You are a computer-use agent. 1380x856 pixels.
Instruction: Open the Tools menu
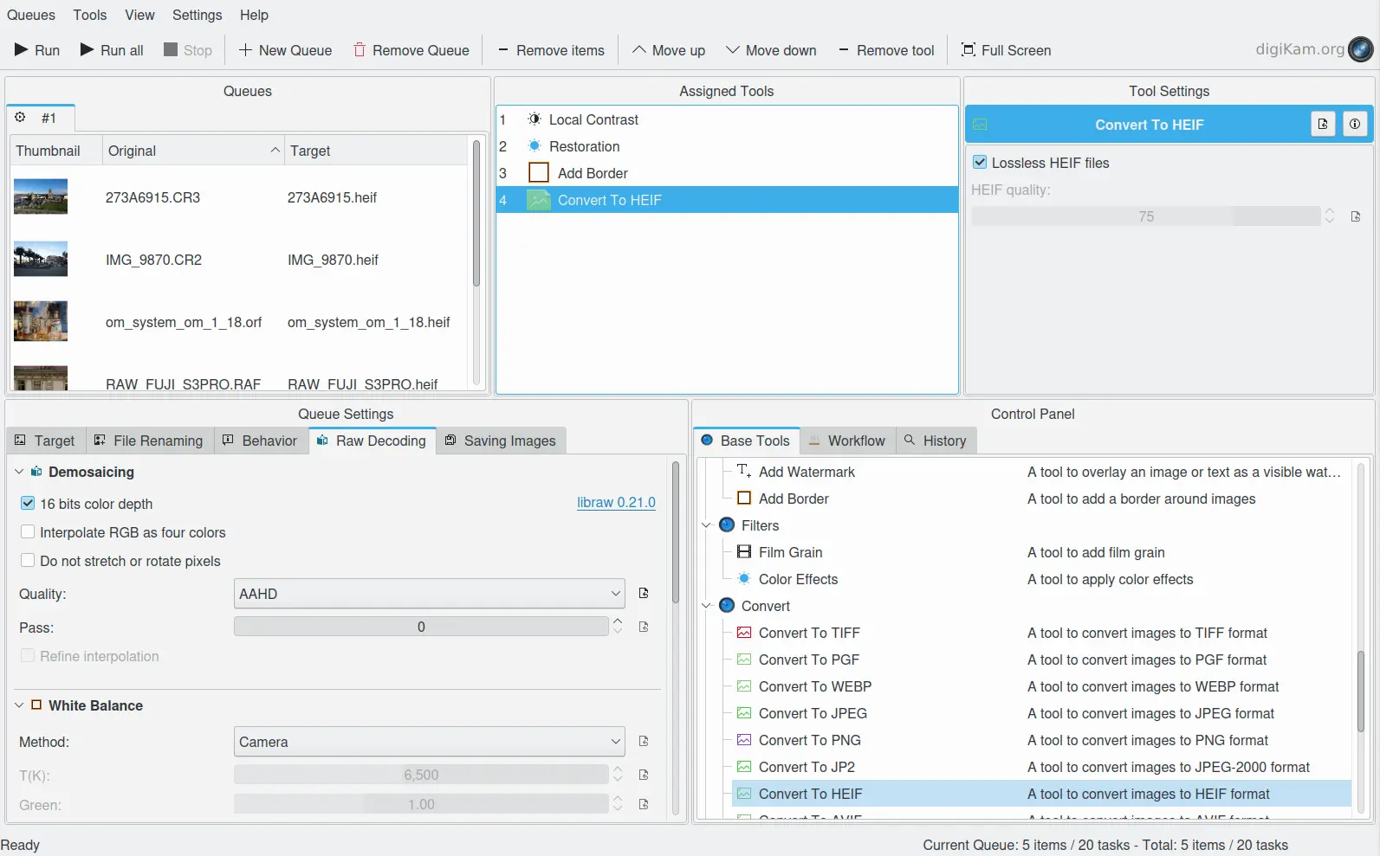89,15
